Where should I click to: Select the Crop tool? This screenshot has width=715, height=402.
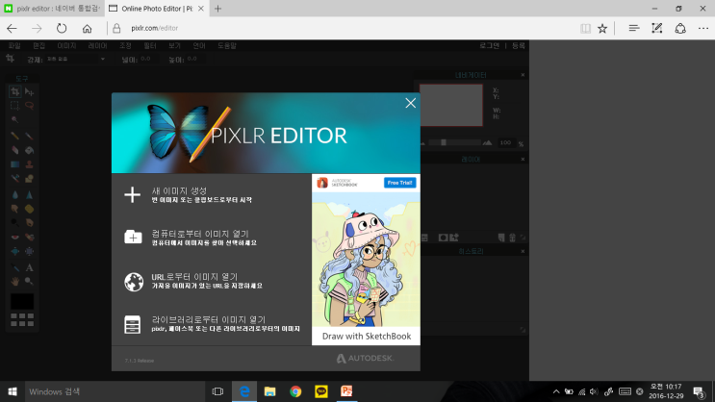(14, 91)
